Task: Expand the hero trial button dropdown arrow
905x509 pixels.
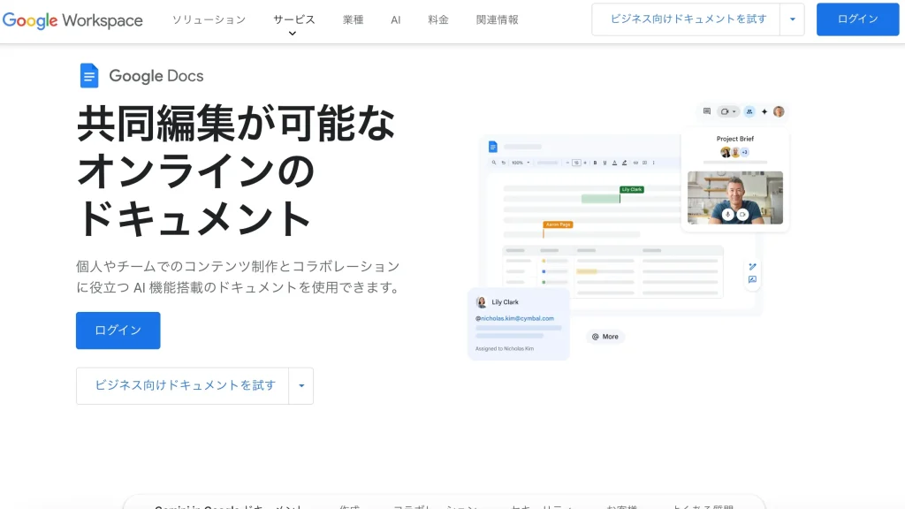Action: point(301,385)
